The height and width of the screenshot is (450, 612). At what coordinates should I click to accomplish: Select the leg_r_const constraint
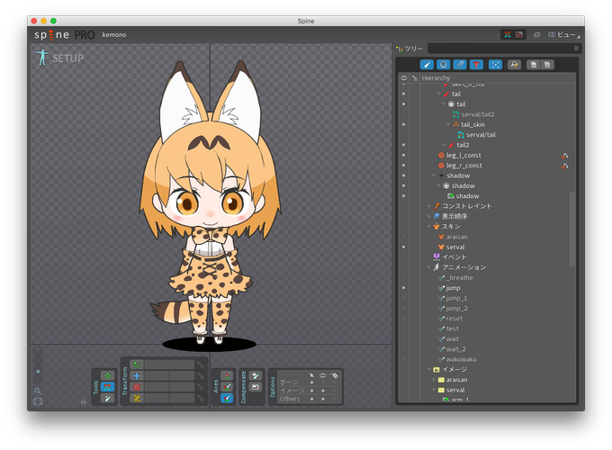tap(464, 166)
